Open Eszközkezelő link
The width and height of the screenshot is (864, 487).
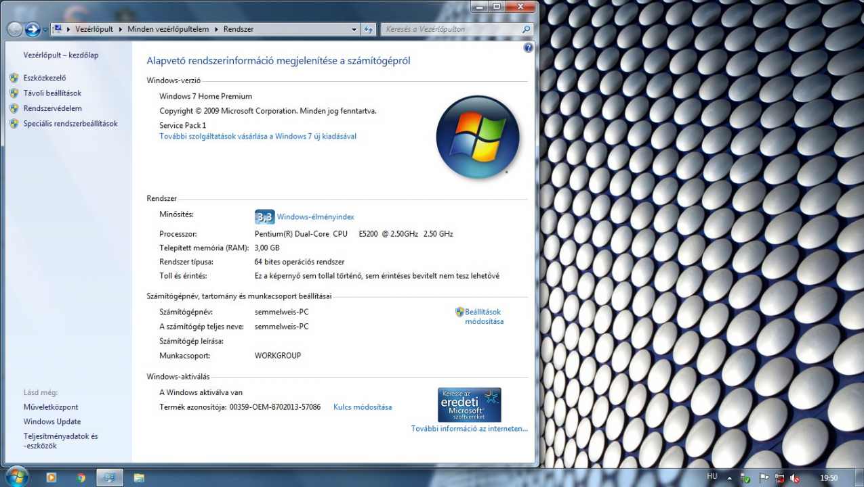[x=45, y=78]
